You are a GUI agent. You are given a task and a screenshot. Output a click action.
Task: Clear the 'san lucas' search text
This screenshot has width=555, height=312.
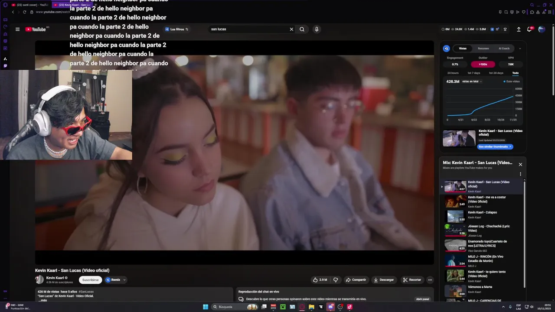pyautogui.click(x=291, y=29)
